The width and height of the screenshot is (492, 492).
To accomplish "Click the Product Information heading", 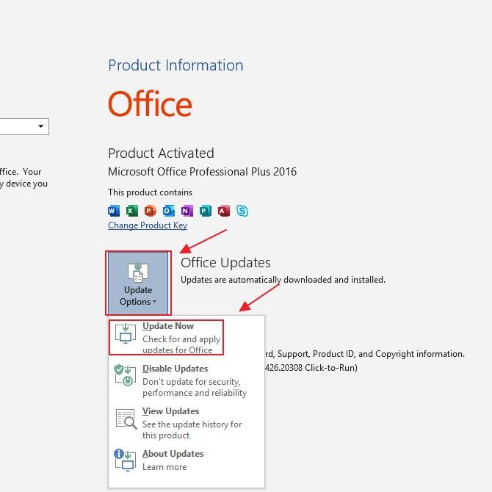I will coord(176,65).
